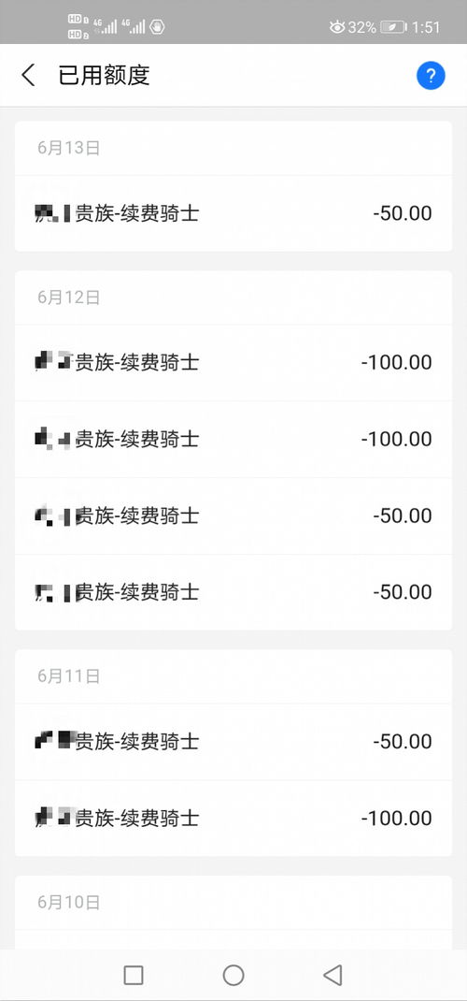Select the 6月13日 date header
Image resolution: width=467 pixels, height=1001 pixels.
click(x=69, y=148)
